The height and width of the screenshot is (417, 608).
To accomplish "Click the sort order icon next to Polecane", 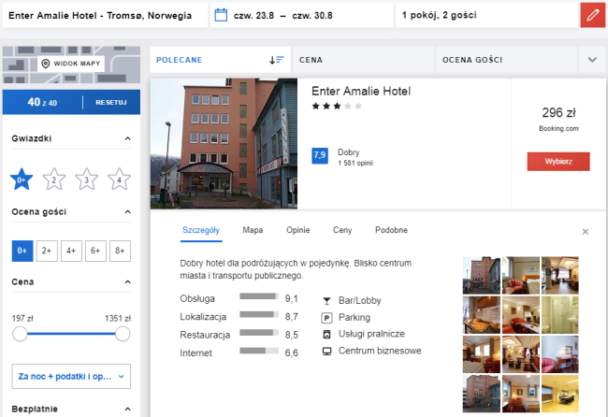I will point(276,60).
